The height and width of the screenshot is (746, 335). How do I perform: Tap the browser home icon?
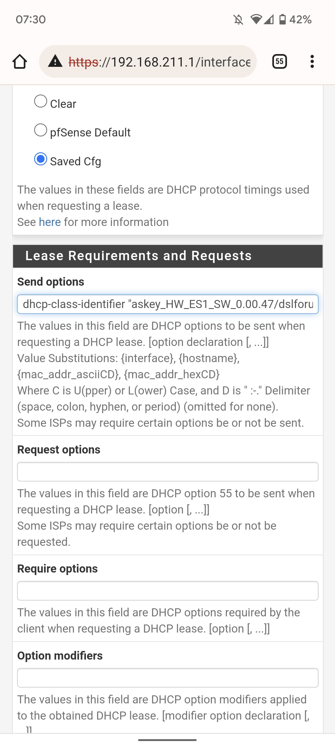(20, 62)
